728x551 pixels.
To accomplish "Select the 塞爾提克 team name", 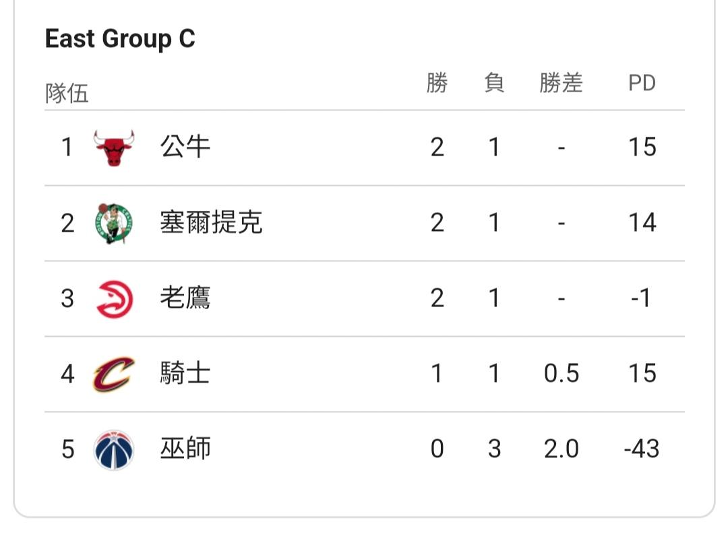I will click(211, 222).
